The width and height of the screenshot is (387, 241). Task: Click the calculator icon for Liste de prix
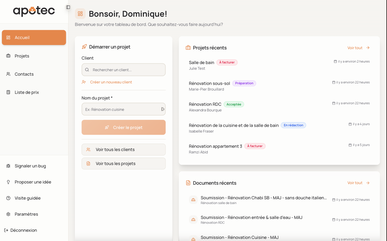8,92
